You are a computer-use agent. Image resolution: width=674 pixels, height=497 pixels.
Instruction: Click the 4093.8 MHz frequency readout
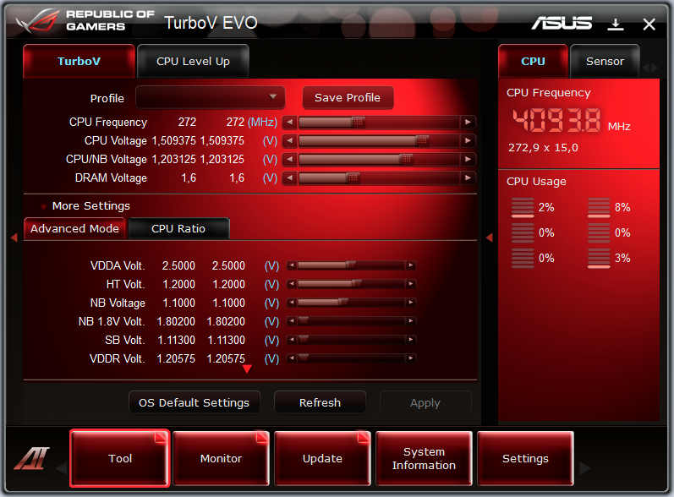tap(556, 120)
